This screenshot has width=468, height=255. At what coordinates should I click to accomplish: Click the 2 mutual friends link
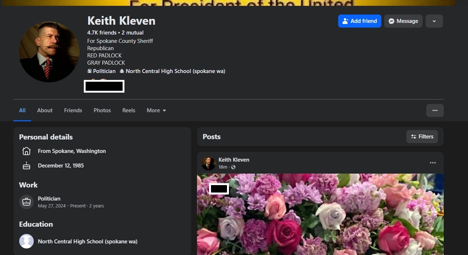[x=133, y=33]
